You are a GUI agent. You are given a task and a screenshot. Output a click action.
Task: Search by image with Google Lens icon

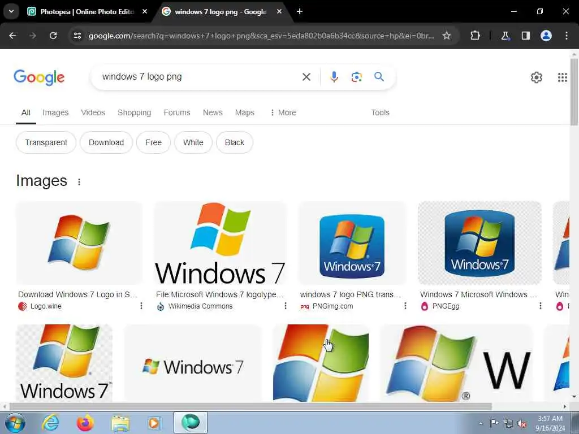pos(356,77)
